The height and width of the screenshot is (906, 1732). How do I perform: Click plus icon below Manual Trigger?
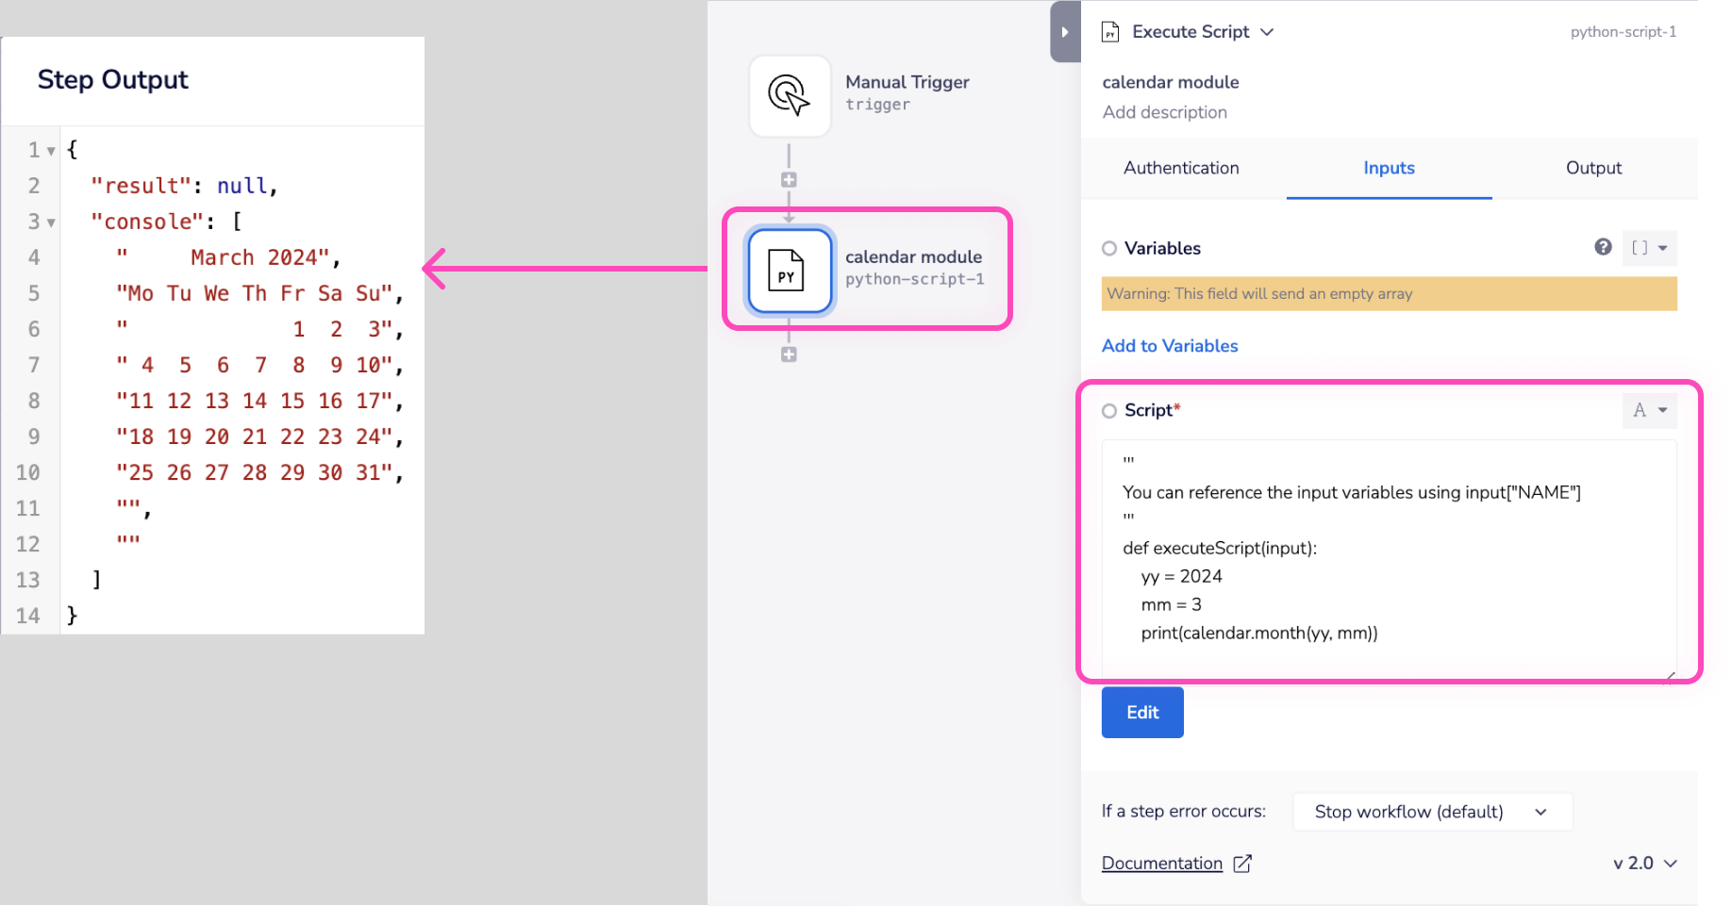tap(789, 180)
